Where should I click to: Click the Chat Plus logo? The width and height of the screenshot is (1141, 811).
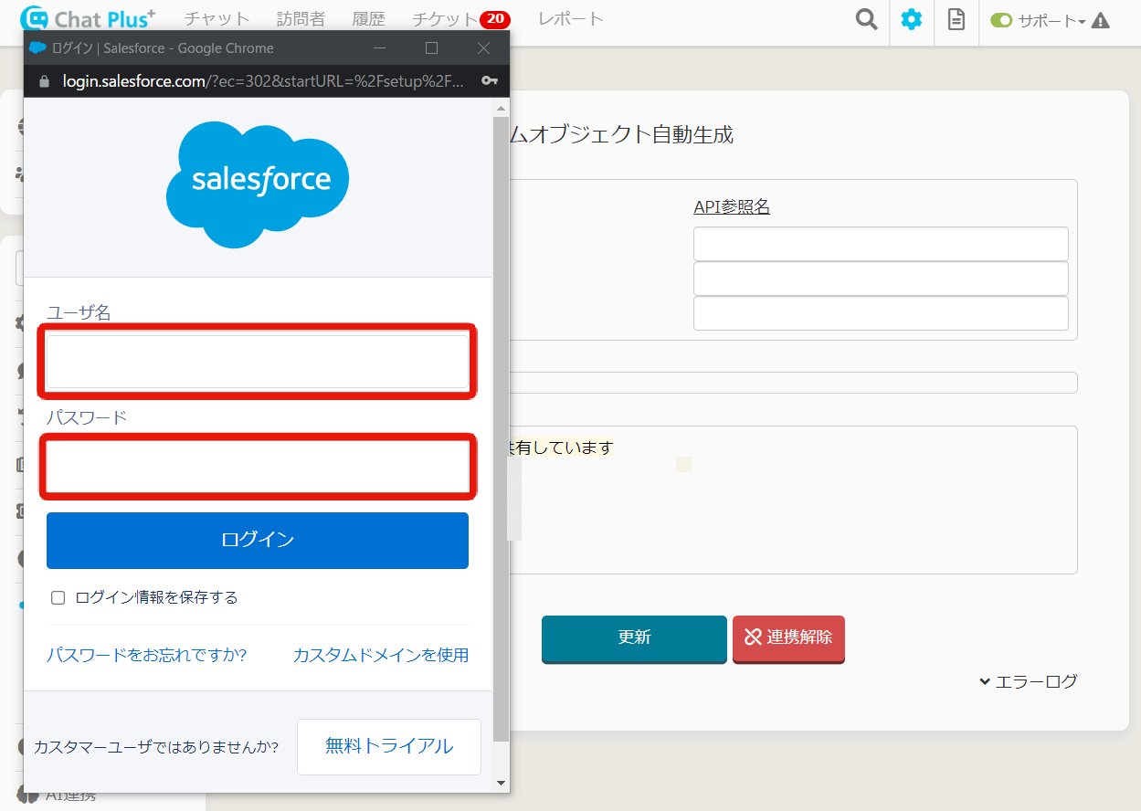88,18
